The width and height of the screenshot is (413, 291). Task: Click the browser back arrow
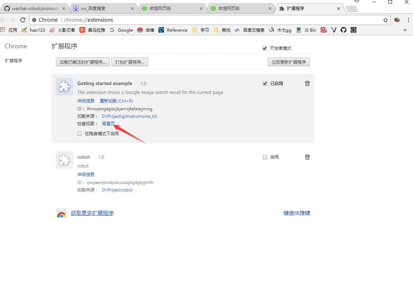(3, 20)
